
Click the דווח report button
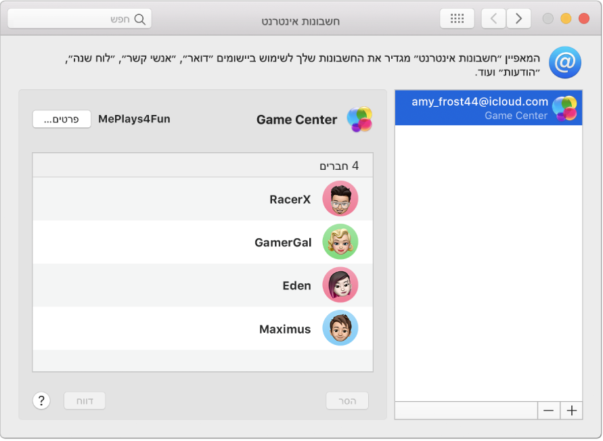point(85,401)
